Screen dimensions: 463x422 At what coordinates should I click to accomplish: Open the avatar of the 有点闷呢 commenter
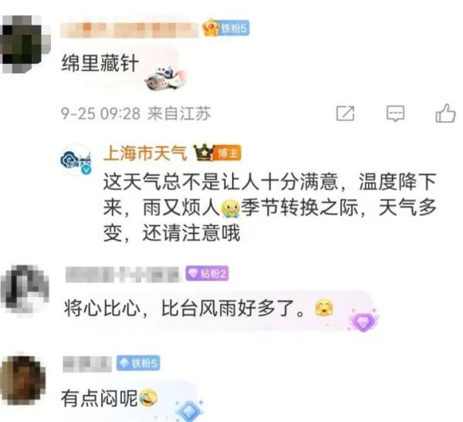(23, 380)
